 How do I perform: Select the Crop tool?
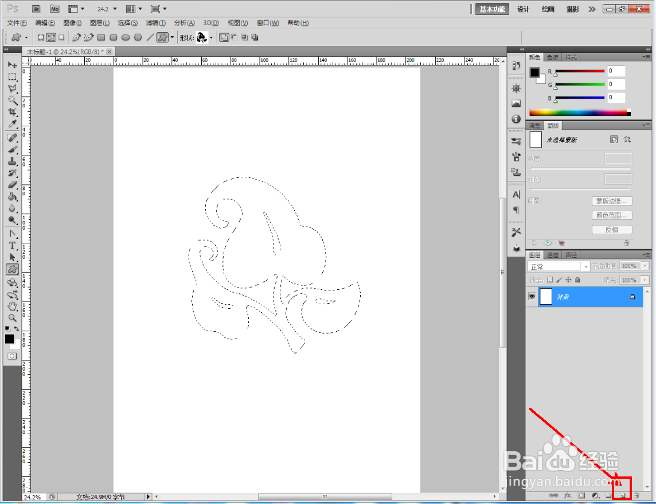[x=12, y=113]
